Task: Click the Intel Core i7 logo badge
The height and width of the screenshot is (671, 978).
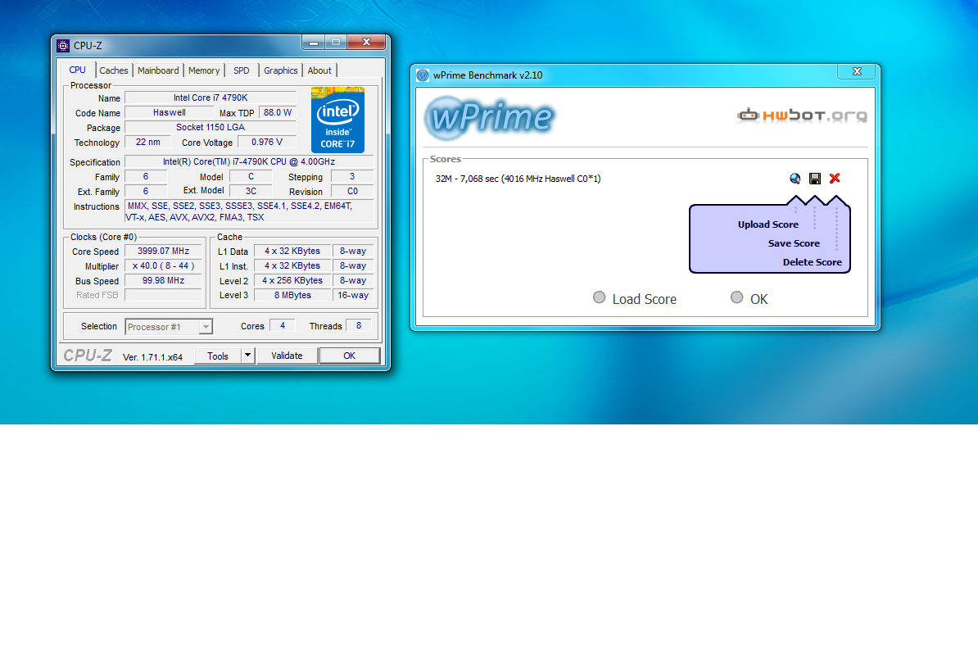Action: pos(337,120)
